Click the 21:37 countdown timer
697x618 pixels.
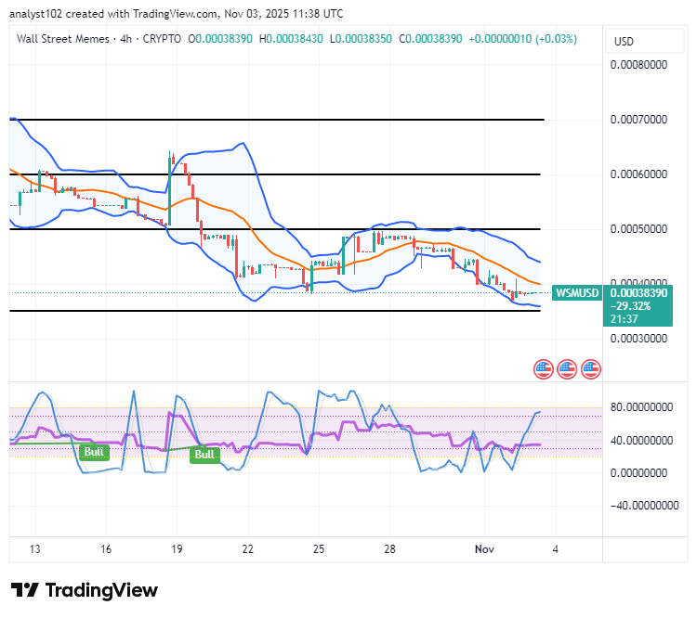pos(625,319)
